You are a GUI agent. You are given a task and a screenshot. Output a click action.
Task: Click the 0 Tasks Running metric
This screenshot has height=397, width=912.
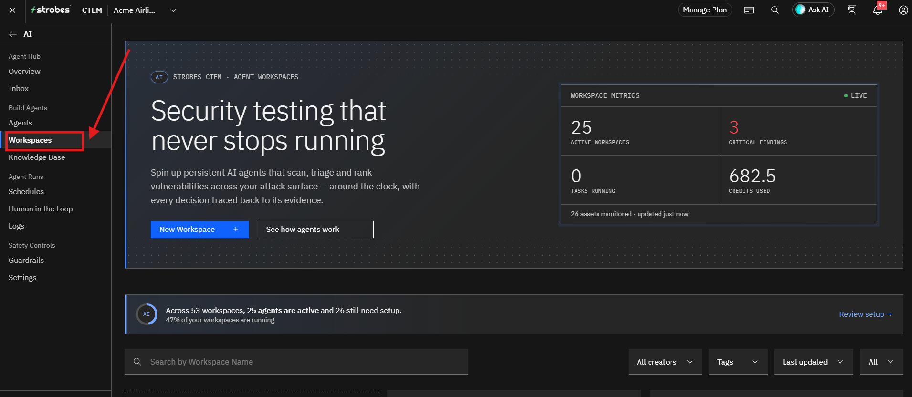coord(640,180)
